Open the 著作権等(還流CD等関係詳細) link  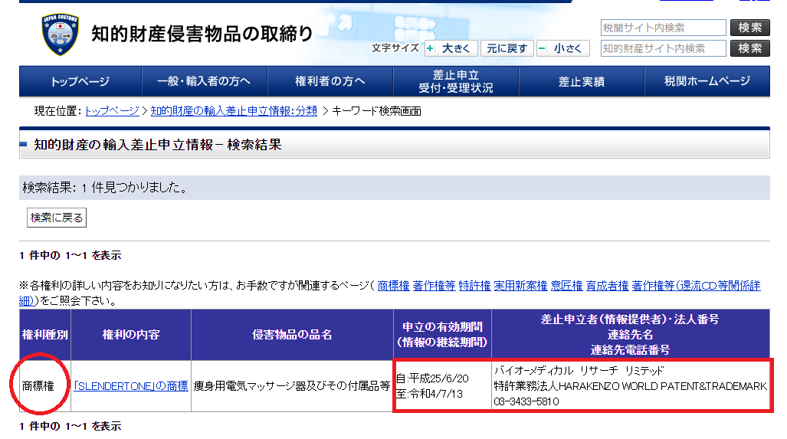(696, 286)
